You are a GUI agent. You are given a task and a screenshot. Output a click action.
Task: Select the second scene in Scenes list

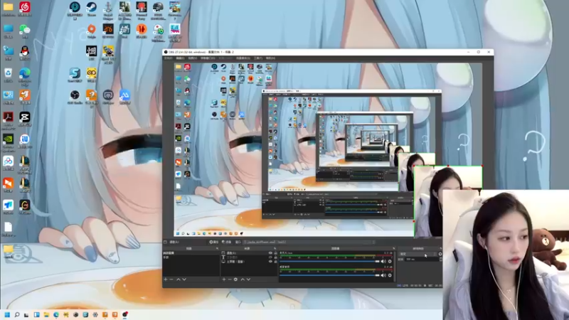click(191, 257)
